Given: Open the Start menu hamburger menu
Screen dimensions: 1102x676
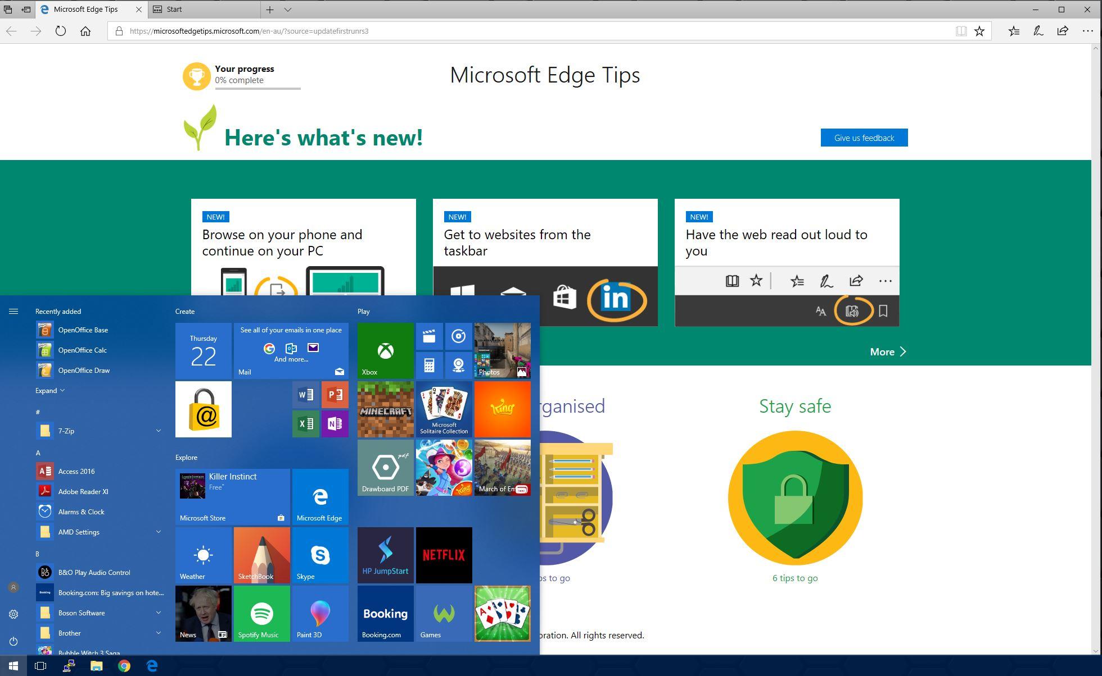Looking at the screenshot, I should [13, 311].
